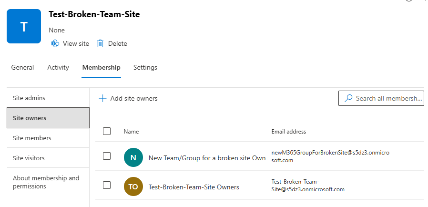
Task: Click the Test-Broken-Team-Site@s5dz3 email address
Action: coord(308,186)
